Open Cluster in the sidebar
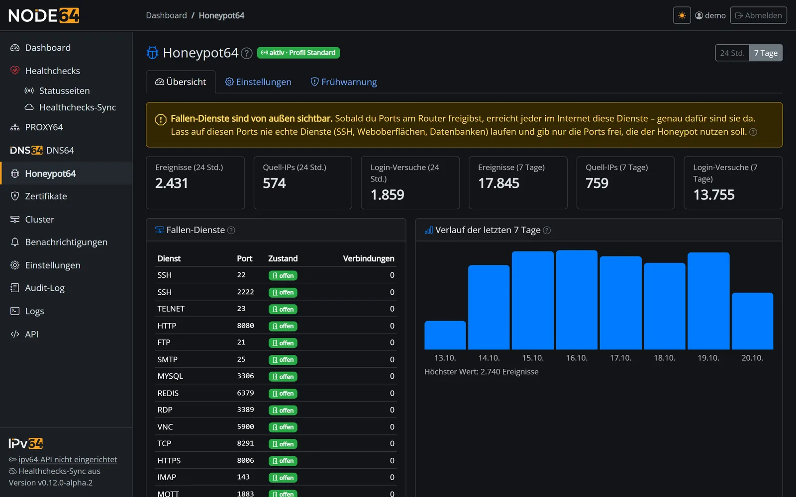The image size is (796, 497). 66,219
